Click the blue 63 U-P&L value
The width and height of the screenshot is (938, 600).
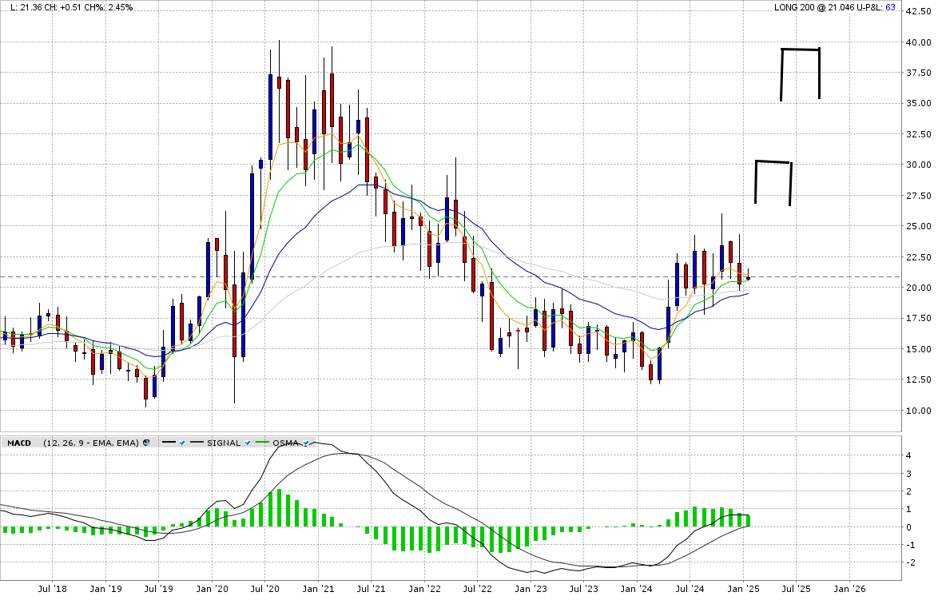(x=891, y=7)
